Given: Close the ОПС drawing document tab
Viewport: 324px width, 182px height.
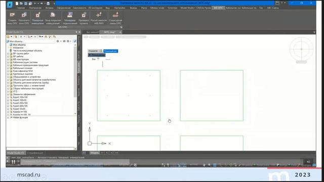Looking at the screenshot, I should point(120,32).
